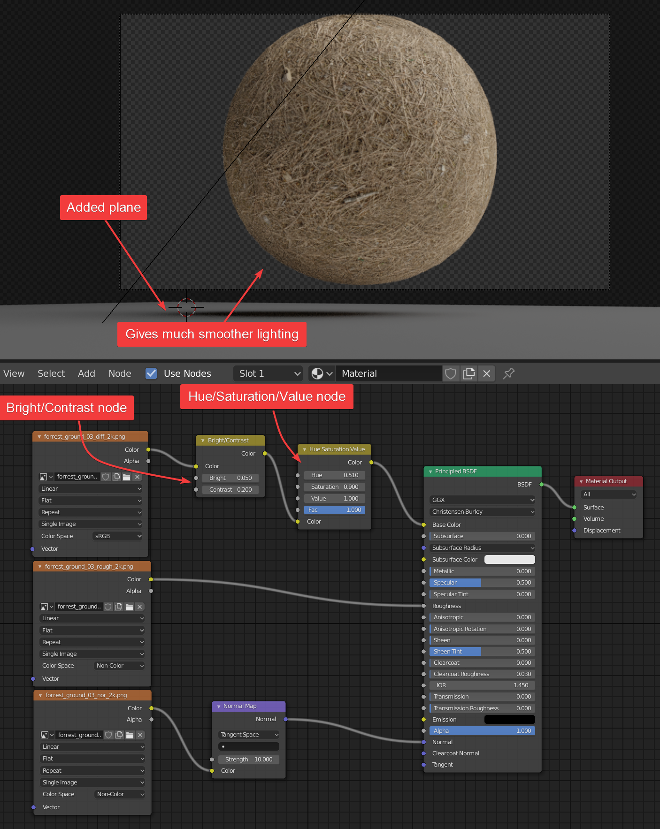Collapse the Material Output node
The image size is (660, 829).
pos(581,481)
